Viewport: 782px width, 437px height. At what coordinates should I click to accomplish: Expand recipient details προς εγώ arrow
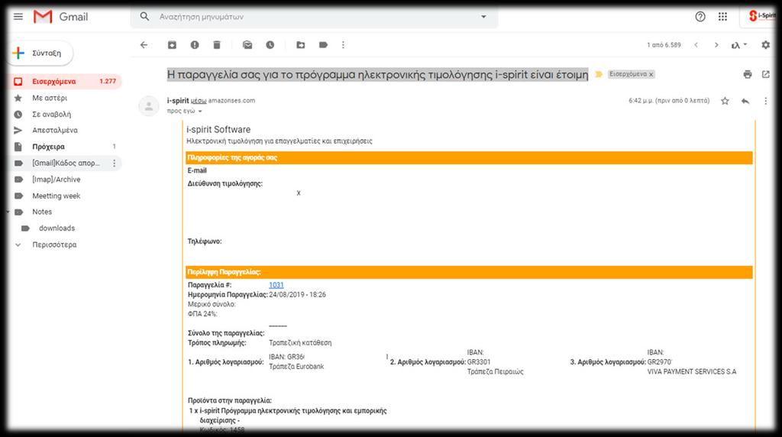click(x=200, y=112)
